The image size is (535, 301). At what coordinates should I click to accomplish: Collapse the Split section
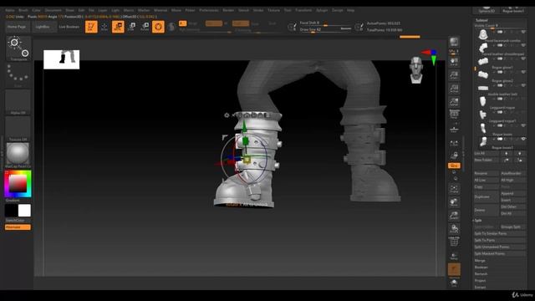[478, 221]
